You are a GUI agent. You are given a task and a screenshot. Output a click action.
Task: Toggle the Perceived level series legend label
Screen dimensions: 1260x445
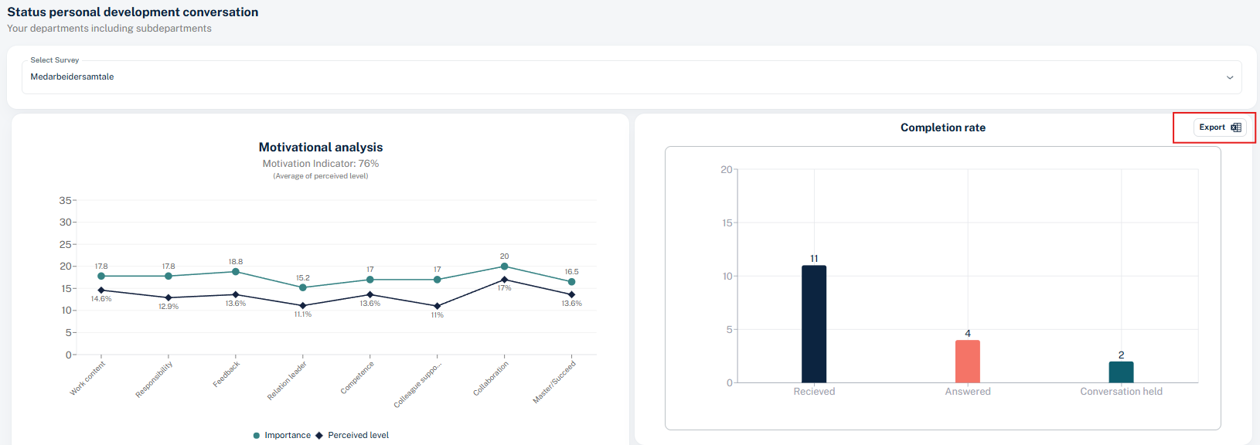coord(358,436)
